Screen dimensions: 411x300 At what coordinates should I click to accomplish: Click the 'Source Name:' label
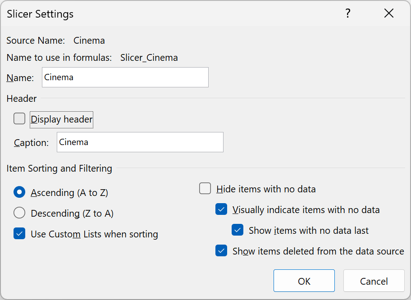36,41
